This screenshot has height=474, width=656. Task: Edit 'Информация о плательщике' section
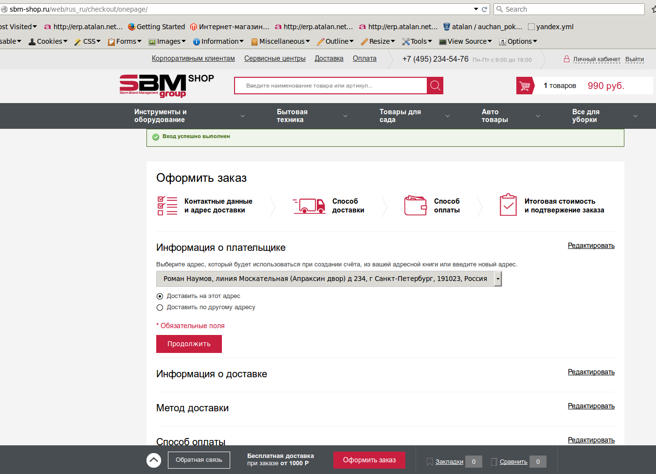click(591, 246)
